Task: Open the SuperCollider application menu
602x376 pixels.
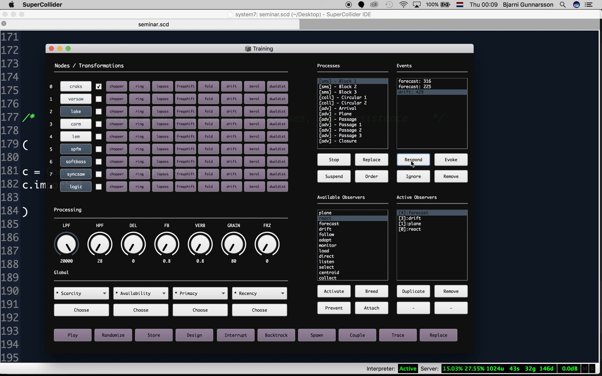Action: pyautogui.click(x=42, y=5)
